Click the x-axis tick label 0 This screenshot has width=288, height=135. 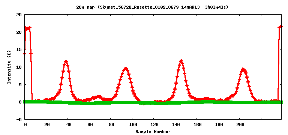[x=25, y=125]
